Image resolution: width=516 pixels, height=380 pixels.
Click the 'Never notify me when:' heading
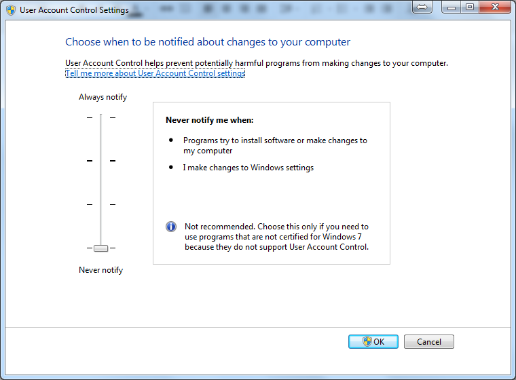tap(210, 120)
